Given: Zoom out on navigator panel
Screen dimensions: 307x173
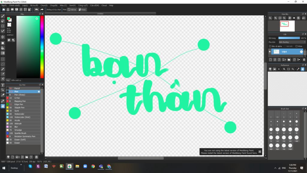Looking at the screenshot, I should tap(284, 18).
